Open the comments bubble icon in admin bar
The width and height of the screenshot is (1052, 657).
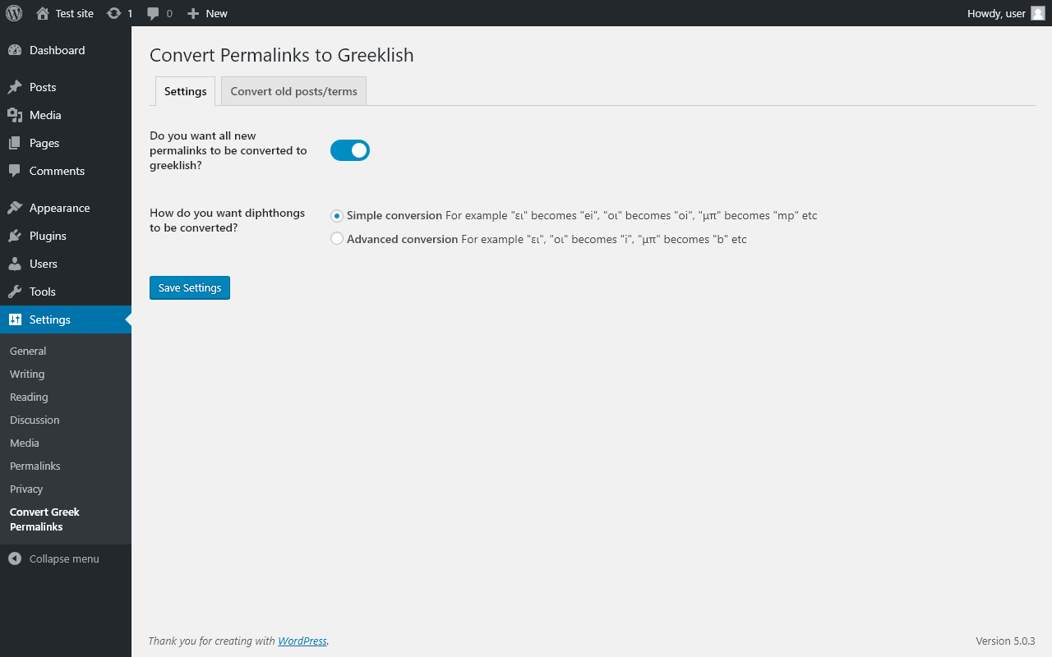click(x=153, y=14)
